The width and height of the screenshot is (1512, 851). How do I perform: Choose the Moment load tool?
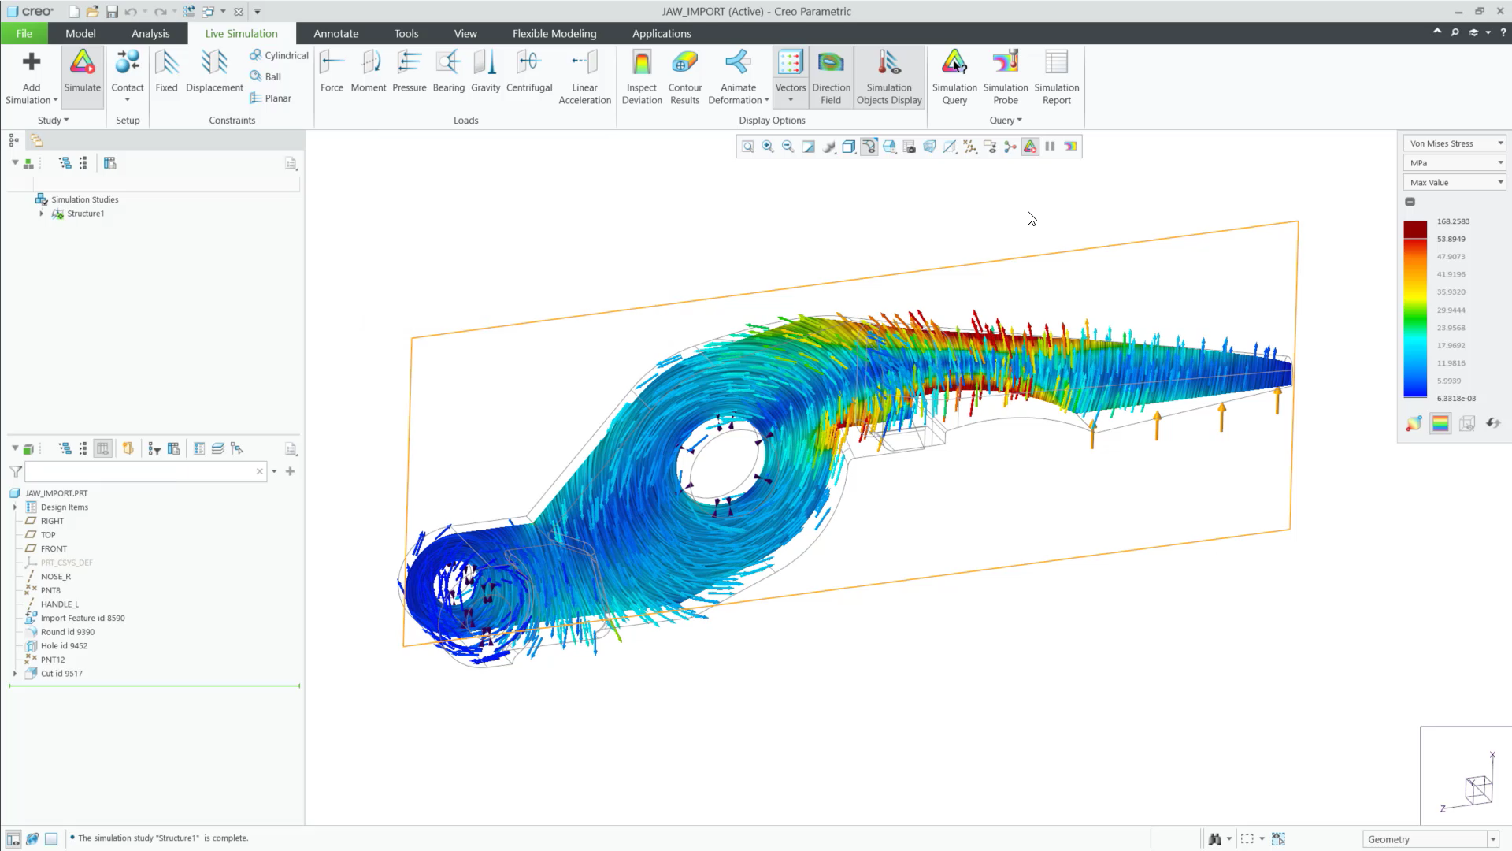369,72
